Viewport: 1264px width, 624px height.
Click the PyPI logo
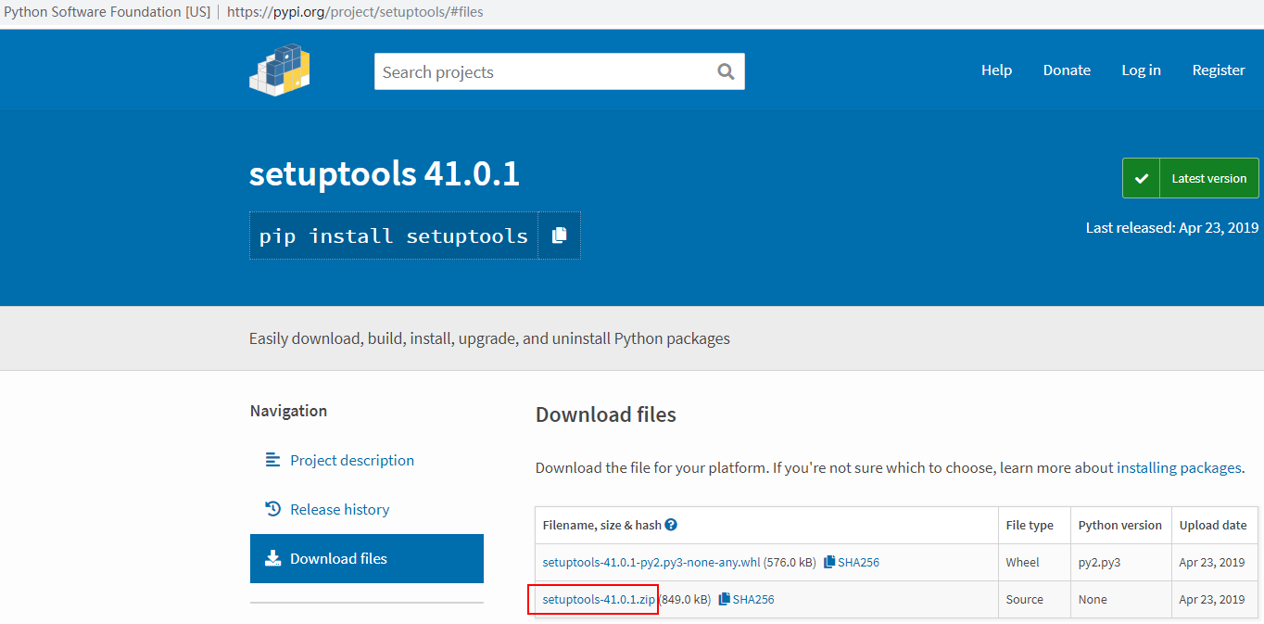tap(279, 70)
